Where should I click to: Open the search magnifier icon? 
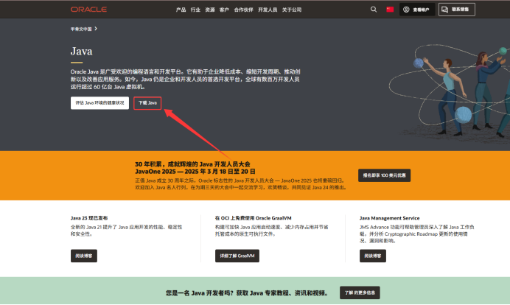click(374, 10)
